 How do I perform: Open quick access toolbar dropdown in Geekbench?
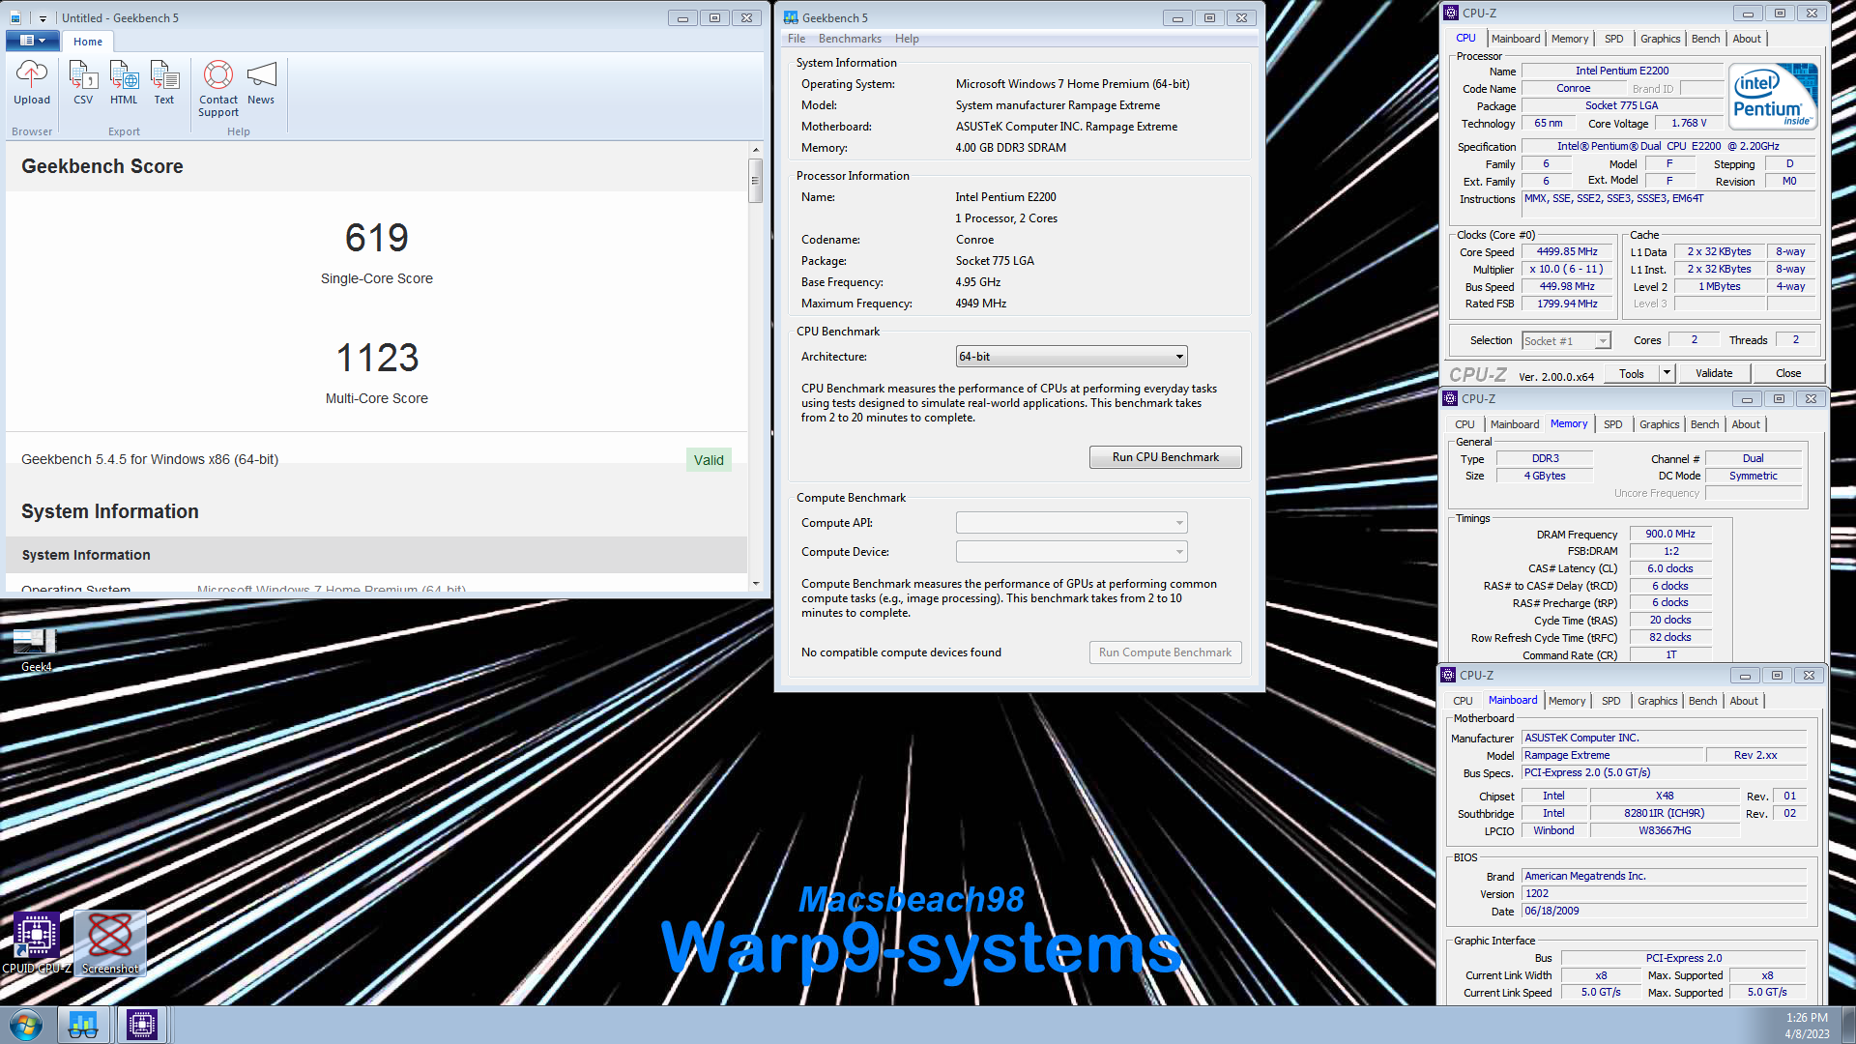43,18
